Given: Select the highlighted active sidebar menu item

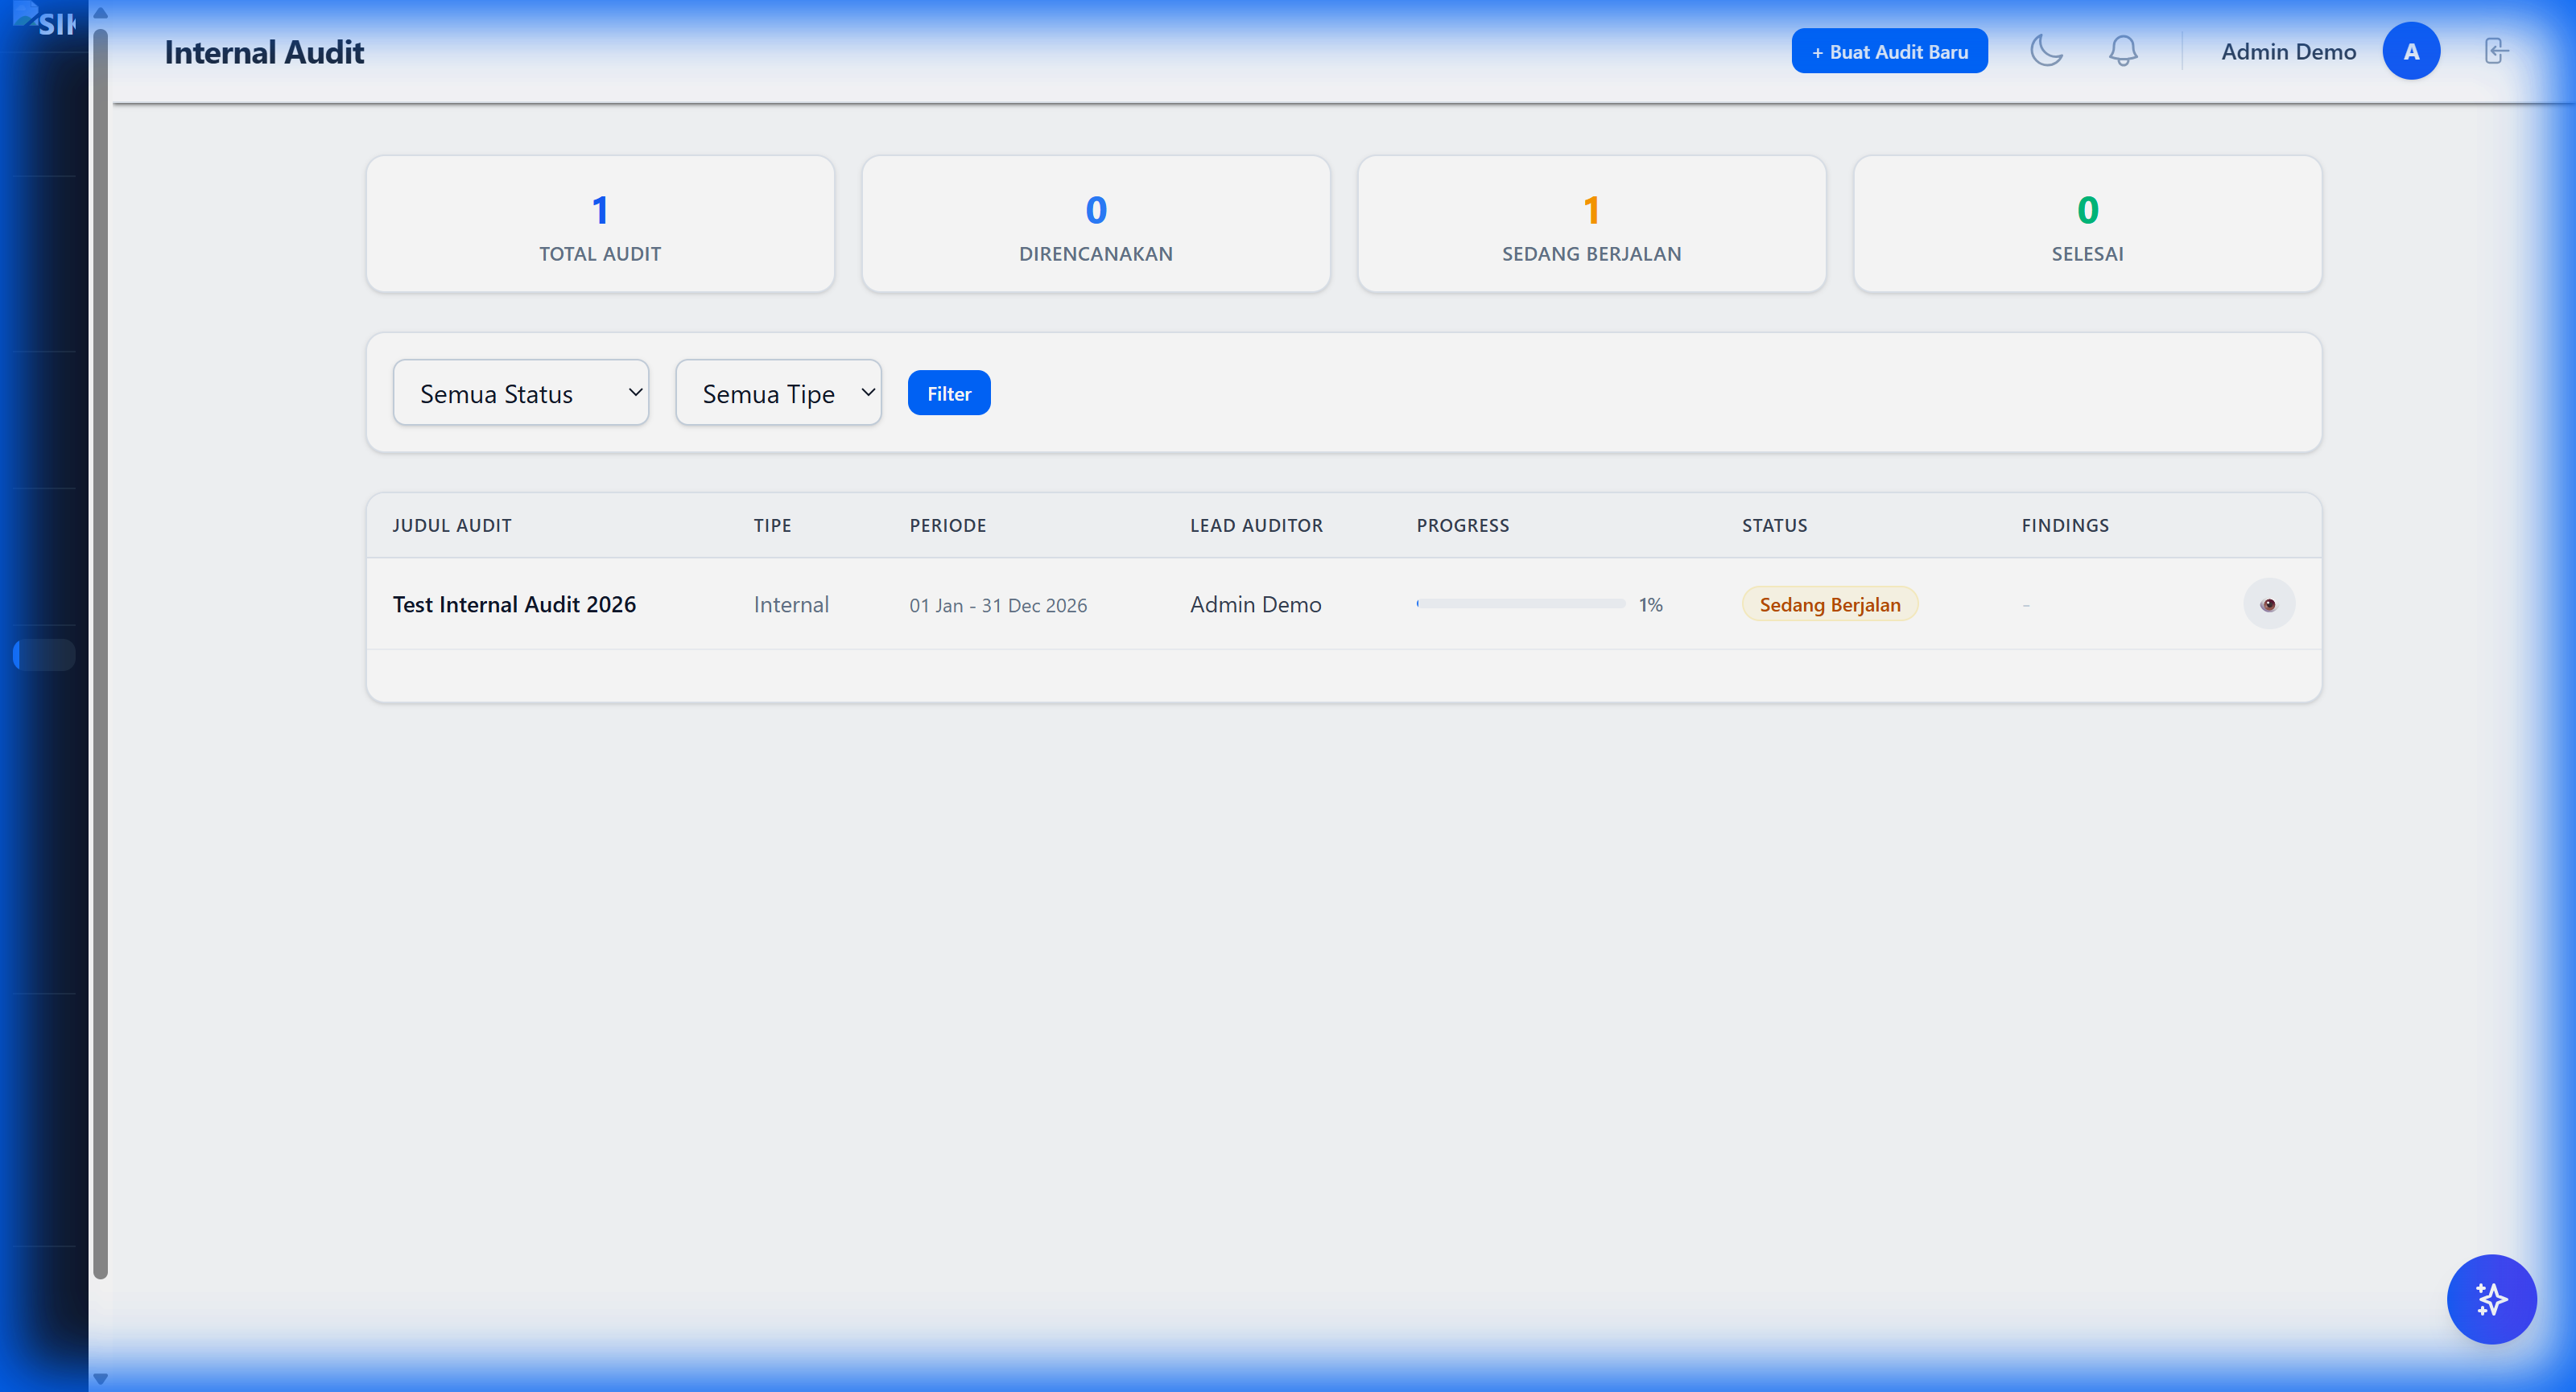Looking at the screenshot, I should coord(44,654).
